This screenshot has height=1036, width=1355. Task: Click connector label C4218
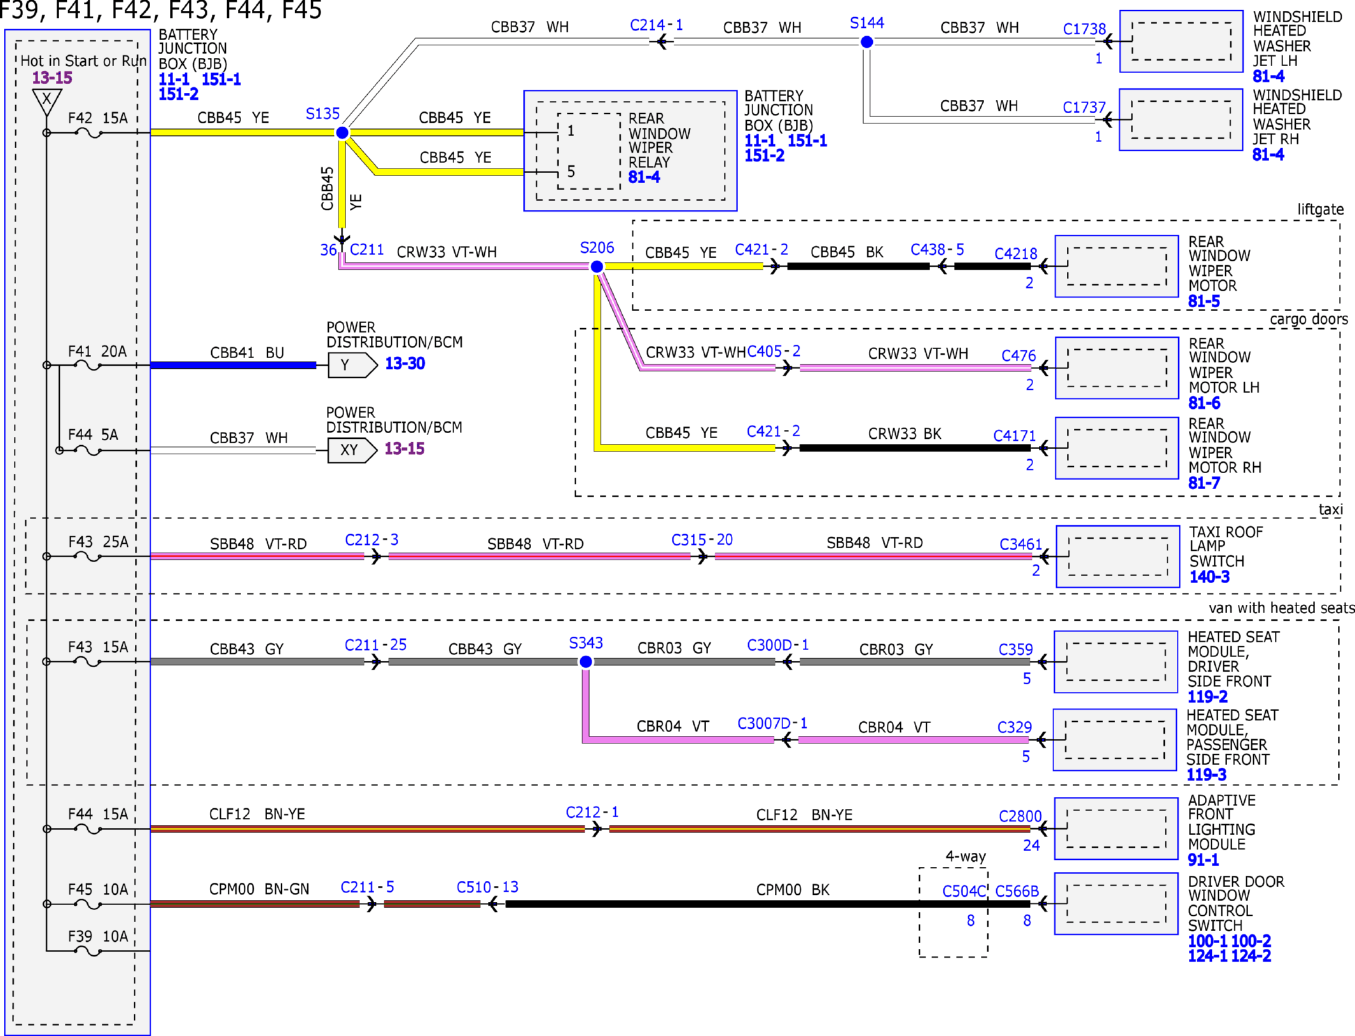1015,254
